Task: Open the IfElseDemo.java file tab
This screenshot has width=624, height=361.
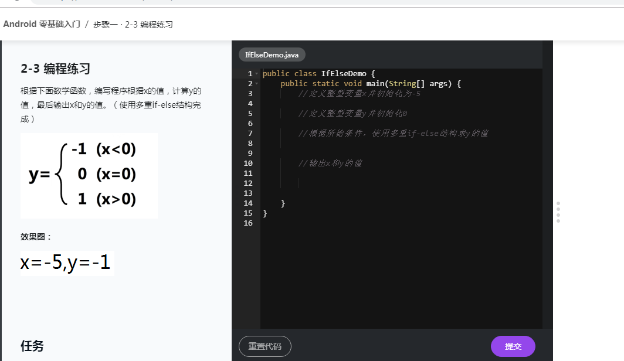Action: tap(272, 55)
